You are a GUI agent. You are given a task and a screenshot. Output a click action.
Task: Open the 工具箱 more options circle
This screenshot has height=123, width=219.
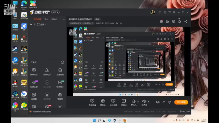pyautogui.click(x=62, y=62)
